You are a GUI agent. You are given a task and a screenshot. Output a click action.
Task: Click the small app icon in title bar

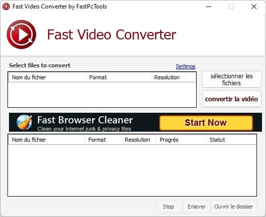tap(6, 6)
